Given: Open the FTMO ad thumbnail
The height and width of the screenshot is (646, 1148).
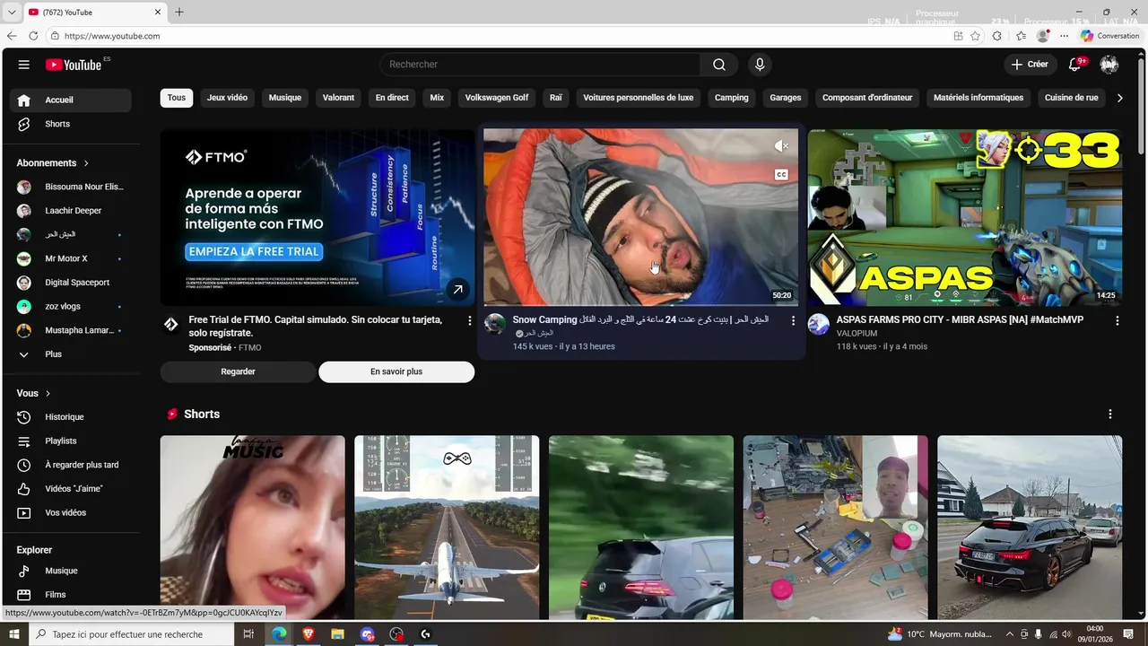Looking at the screenshot, I should (x=317, y=218).
